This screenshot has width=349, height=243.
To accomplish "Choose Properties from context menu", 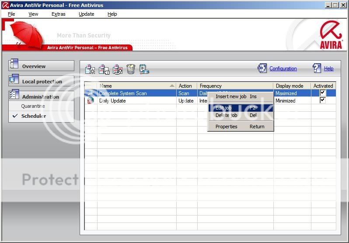I will tap(241, 127).
